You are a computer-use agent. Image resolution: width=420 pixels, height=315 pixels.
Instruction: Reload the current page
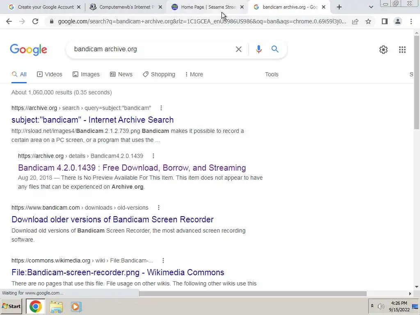[x=35, y=21]
